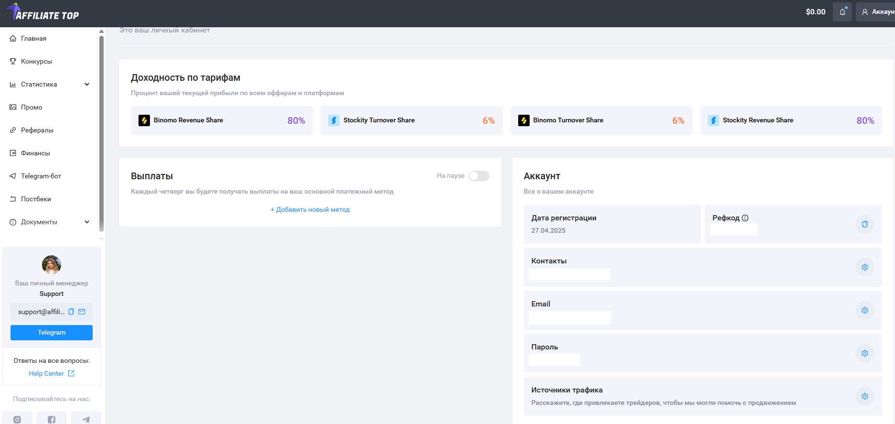This screenshot has width=895, height=424.
Task: Click the Binomo Revenue Share logo icon
Action: (x=144, y=120)
